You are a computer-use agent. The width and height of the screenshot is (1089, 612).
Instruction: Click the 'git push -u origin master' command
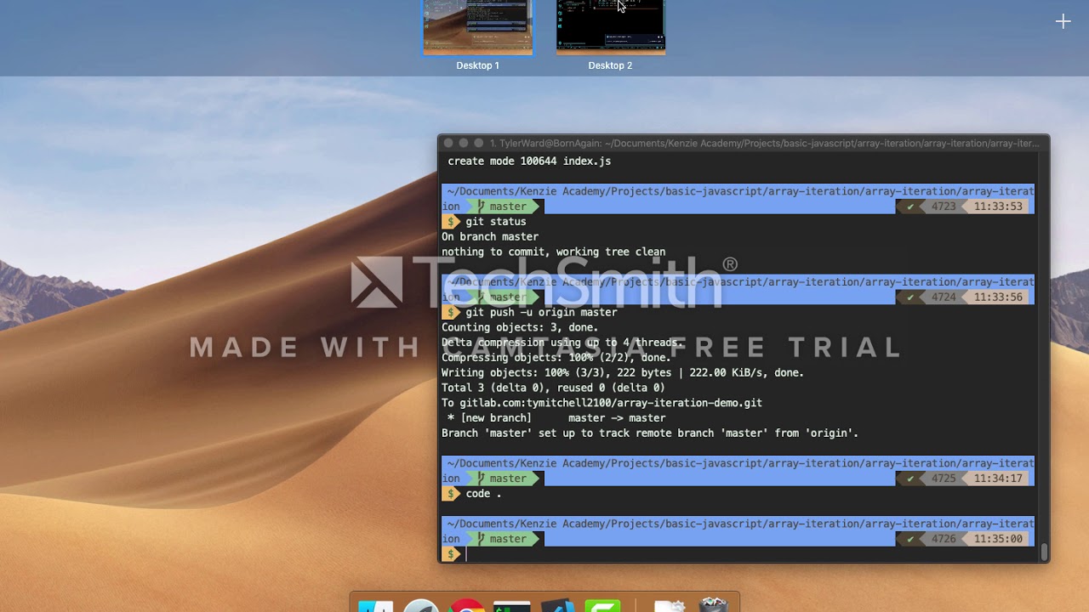541,313
